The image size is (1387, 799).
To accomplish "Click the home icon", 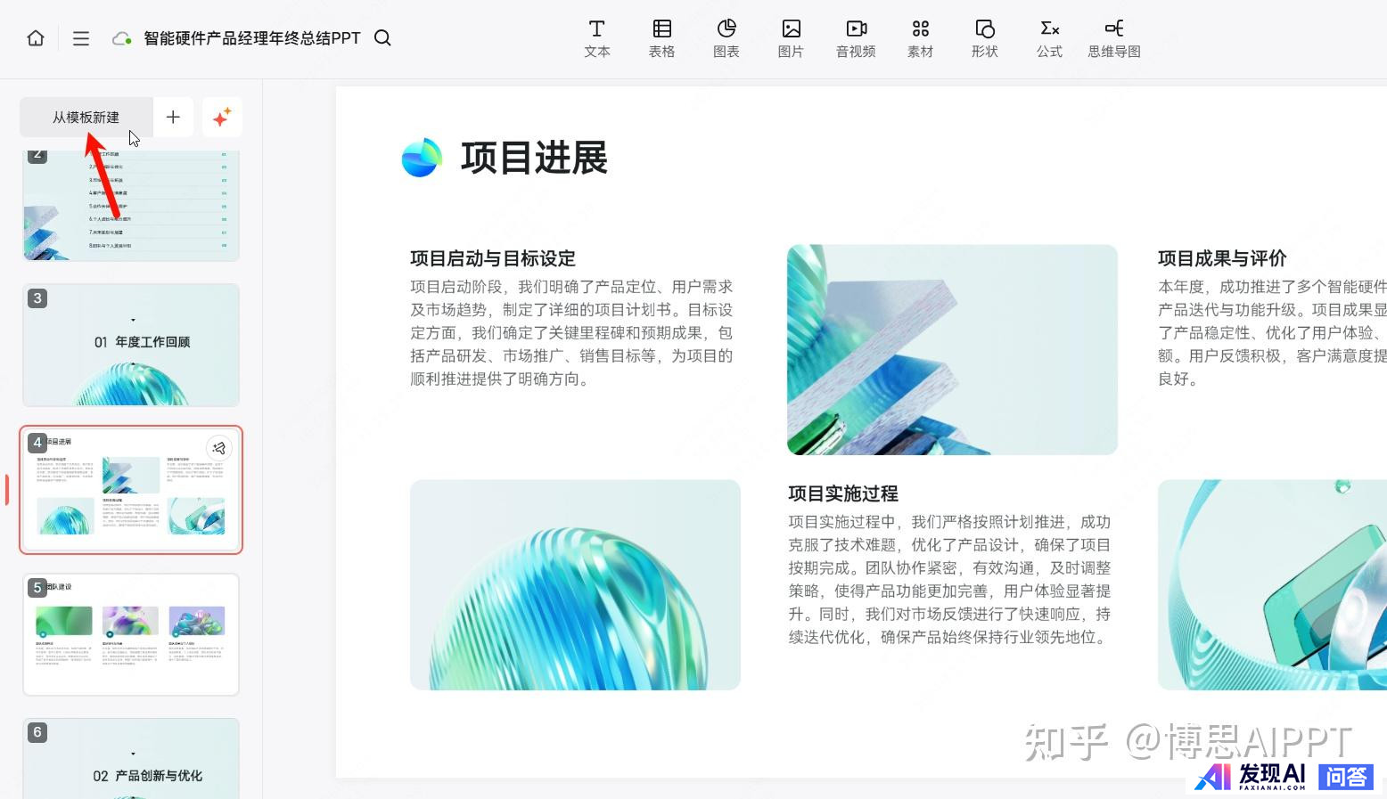I will pos(36,38).
